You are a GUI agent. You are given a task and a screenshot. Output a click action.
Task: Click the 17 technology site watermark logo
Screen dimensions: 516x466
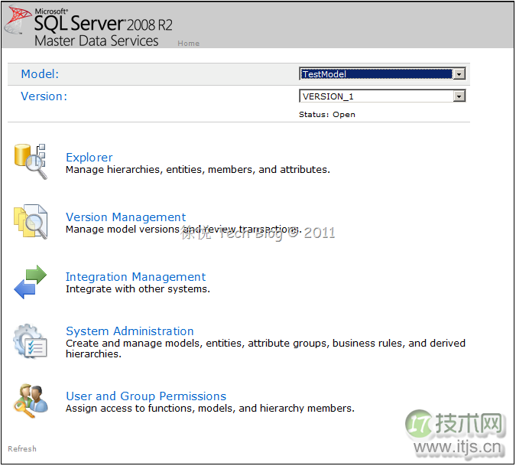click(456, 432)
